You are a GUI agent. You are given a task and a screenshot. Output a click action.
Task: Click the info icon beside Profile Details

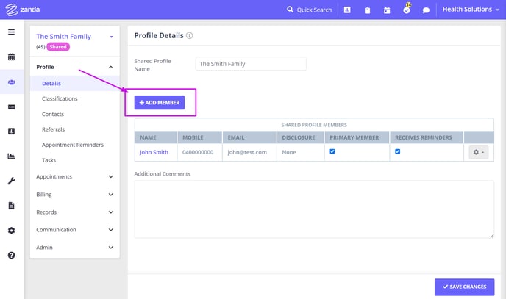tap(190, 35)
